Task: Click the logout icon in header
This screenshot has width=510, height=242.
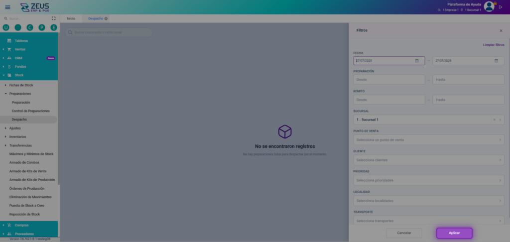Action: click(501, 7)
